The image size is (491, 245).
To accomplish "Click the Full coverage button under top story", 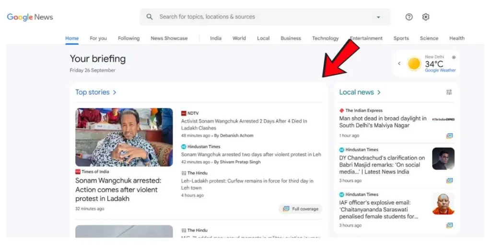I will (301, 209).
